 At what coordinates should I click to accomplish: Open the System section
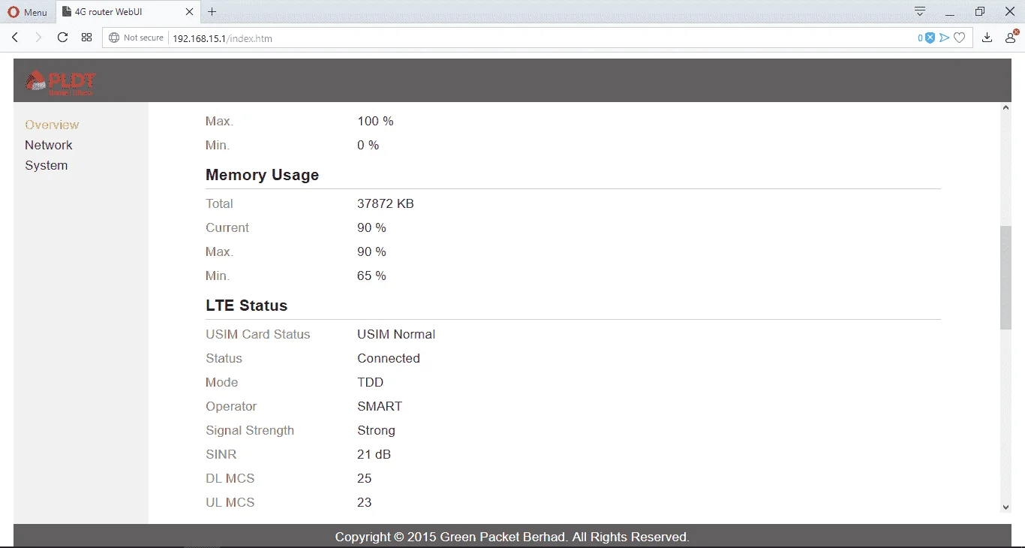tap(47, 165)
